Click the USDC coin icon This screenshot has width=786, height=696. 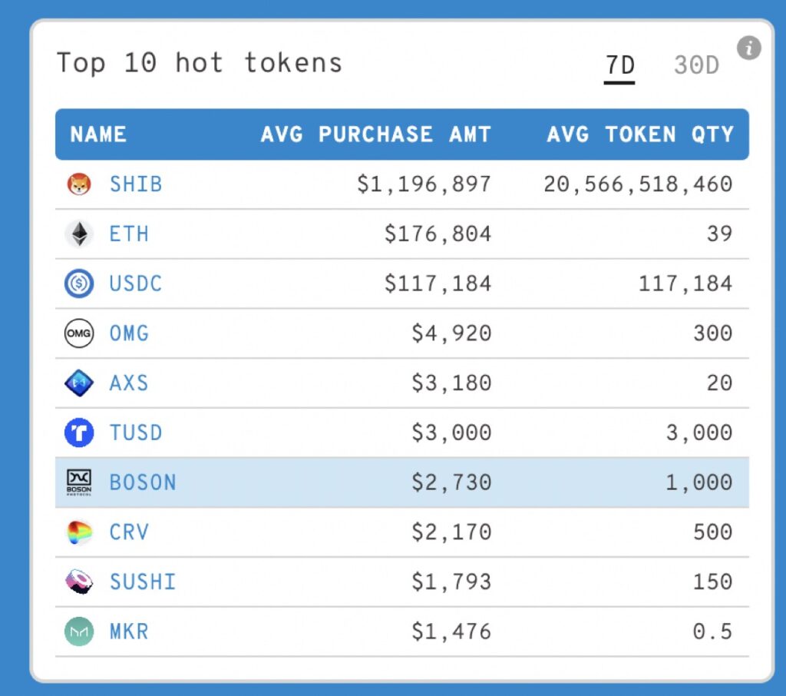point(79,283)
